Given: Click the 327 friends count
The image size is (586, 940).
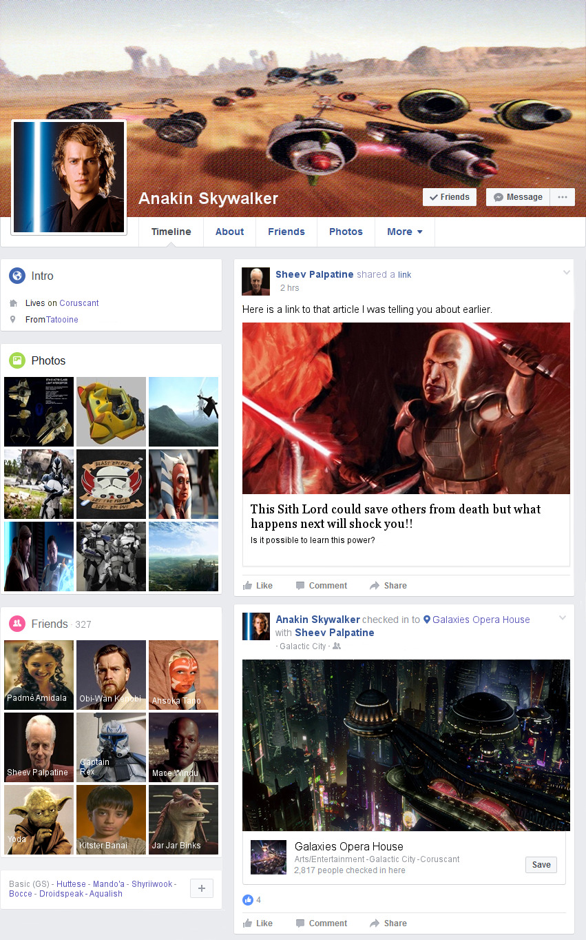Looking at the screenshot, I should click(x=83, y=624).
